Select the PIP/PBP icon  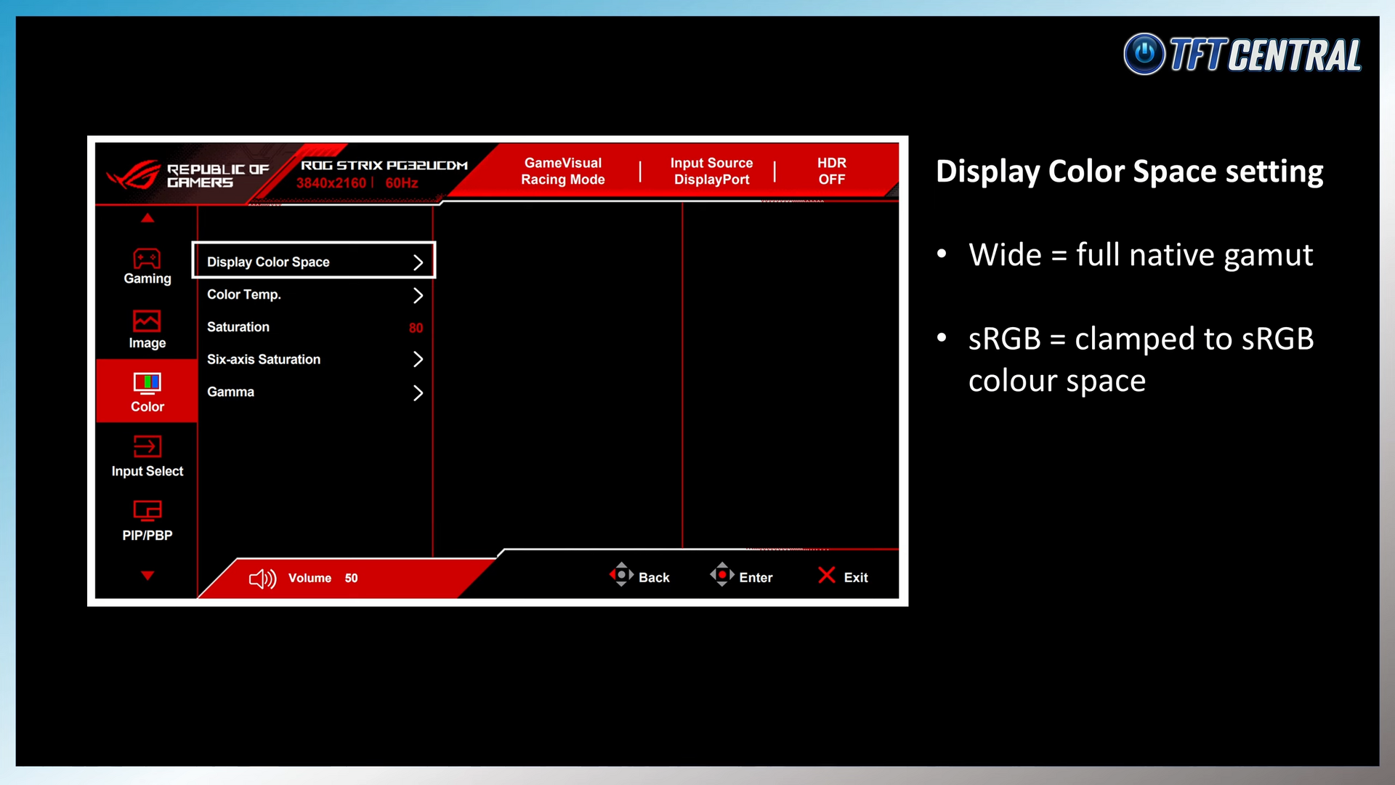click(147, 511)
